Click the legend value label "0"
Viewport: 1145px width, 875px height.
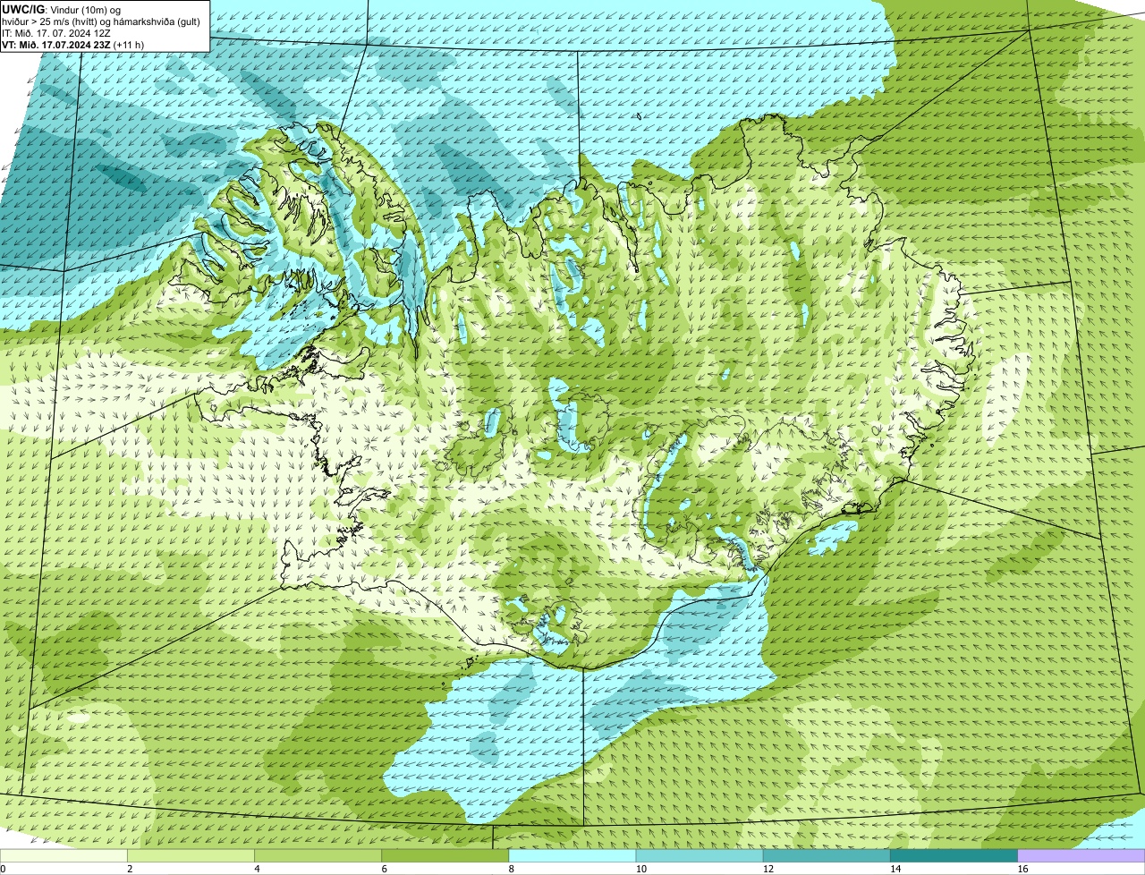click(3, 869)
